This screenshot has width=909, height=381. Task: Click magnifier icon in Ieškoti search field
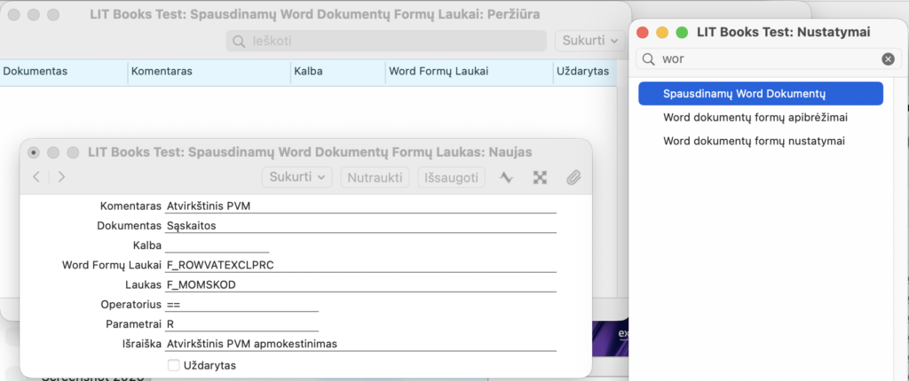click(x=238, y=41)
